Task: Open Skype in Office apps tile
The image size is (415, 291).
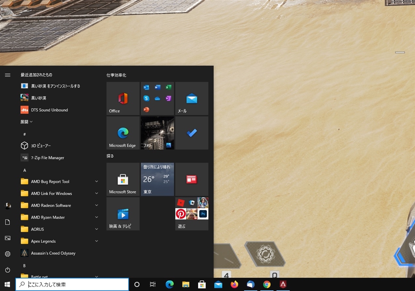Action: tap(146, 98)
